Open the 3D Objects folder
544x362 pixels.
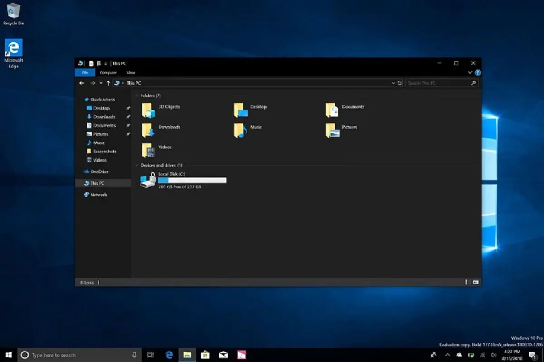[149, 110]
